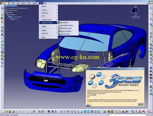Close the About dialog with X

143,69
